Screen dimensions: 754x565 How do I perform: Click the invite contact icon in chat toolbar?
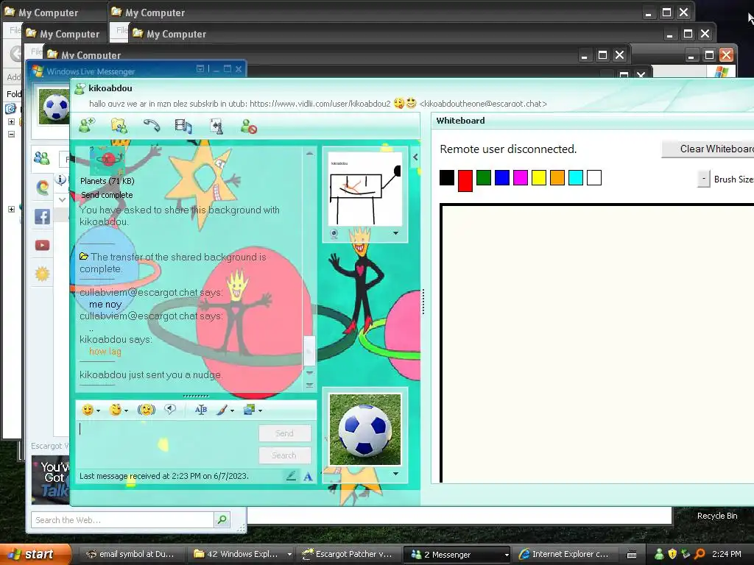point(87,126)
